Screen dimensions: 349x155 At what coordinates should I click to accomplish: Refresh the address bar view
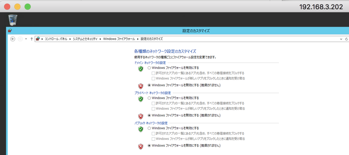346,39
